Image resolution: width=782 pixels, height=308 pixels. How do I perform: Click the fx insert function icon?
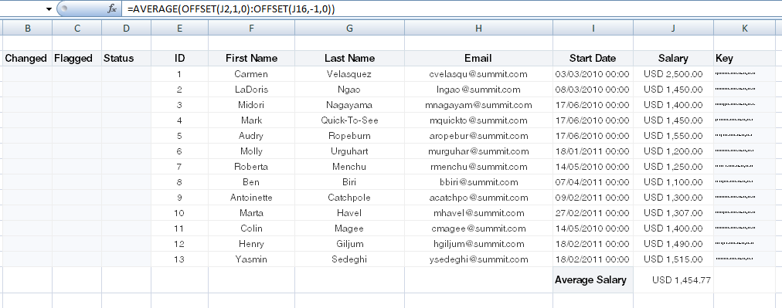click(112, 8)
